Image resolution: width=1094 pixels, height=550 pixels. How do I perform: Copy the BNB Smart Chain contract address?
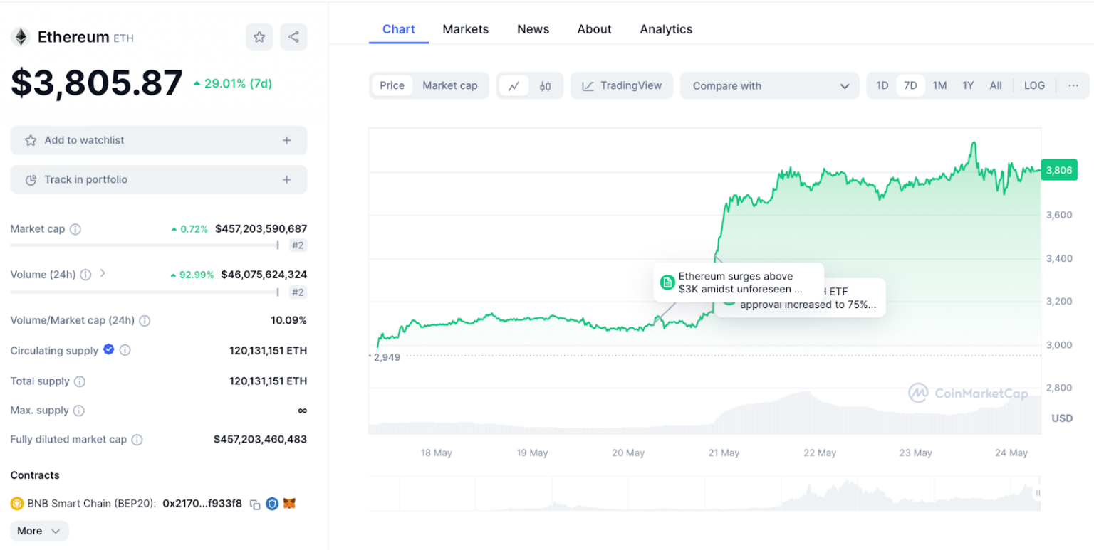(256, 503)
